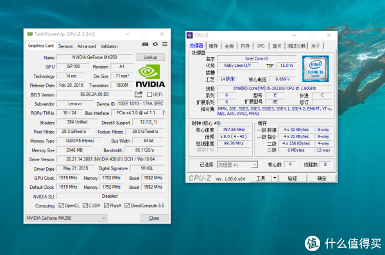Viewport: 385px width, 255px height.
Task: Click the Bus Width 64 bit value
Action: click(x=149, y=141)
